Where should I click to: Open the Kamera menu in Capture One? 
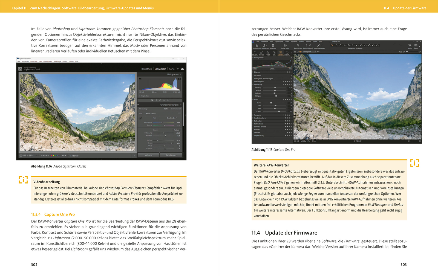302,42
